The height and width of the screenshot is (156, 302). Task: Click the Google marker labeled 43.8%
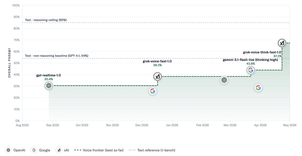[250, 70]
